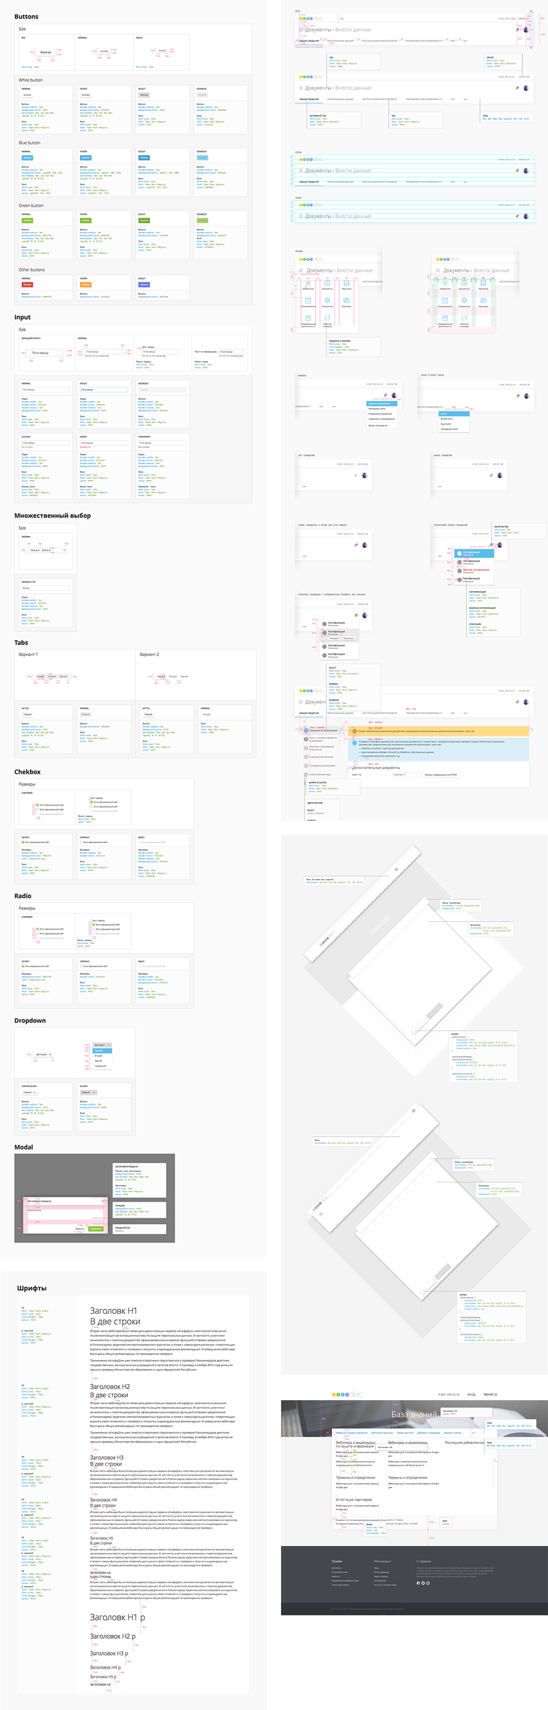Uncheck the green checkbox in Chekbox СЕЛЕКТ card
The image size is (548, 1710).
coord(23,842)
